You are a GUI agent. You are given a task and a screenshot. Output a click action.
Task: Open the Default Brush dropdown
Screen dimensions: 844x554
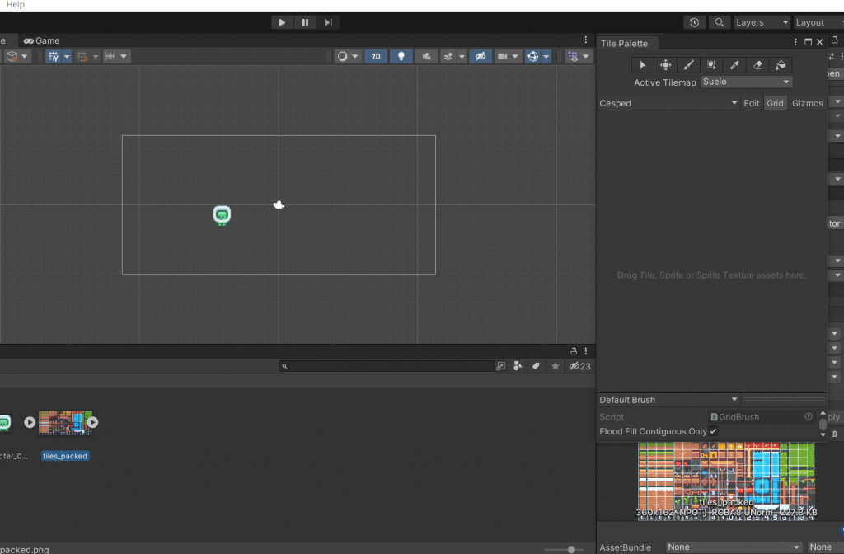point(668,399)
